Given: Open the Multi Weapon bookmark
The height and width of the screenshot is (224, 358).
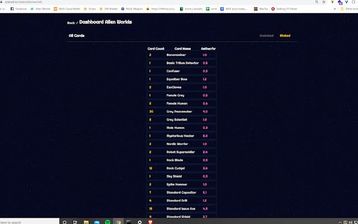Looking at the screenshot, I should pos(132,9).
